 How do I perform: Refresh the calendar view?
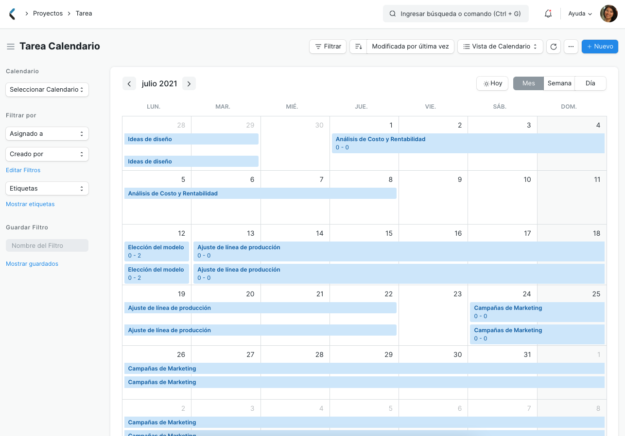(x=554, y=46)
